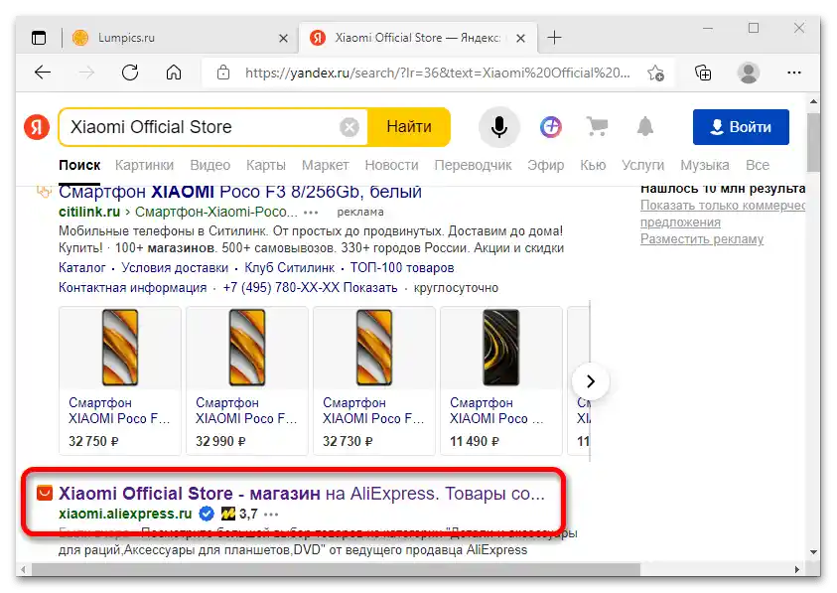Open the Условия доставки link
837x593 pixels.
click(175, 268)
